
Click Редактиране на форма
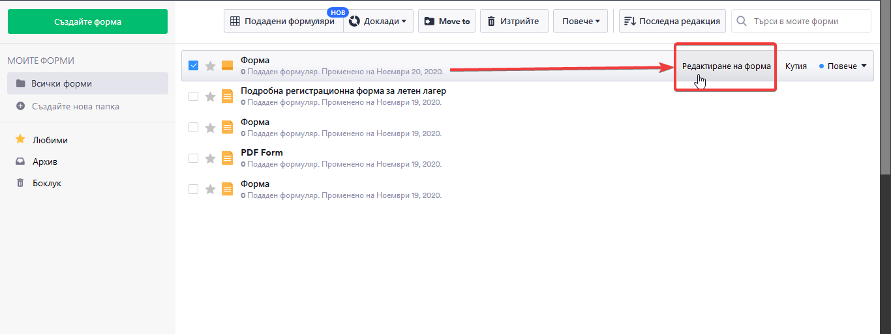pyautogui.click(x=726, y=66)
